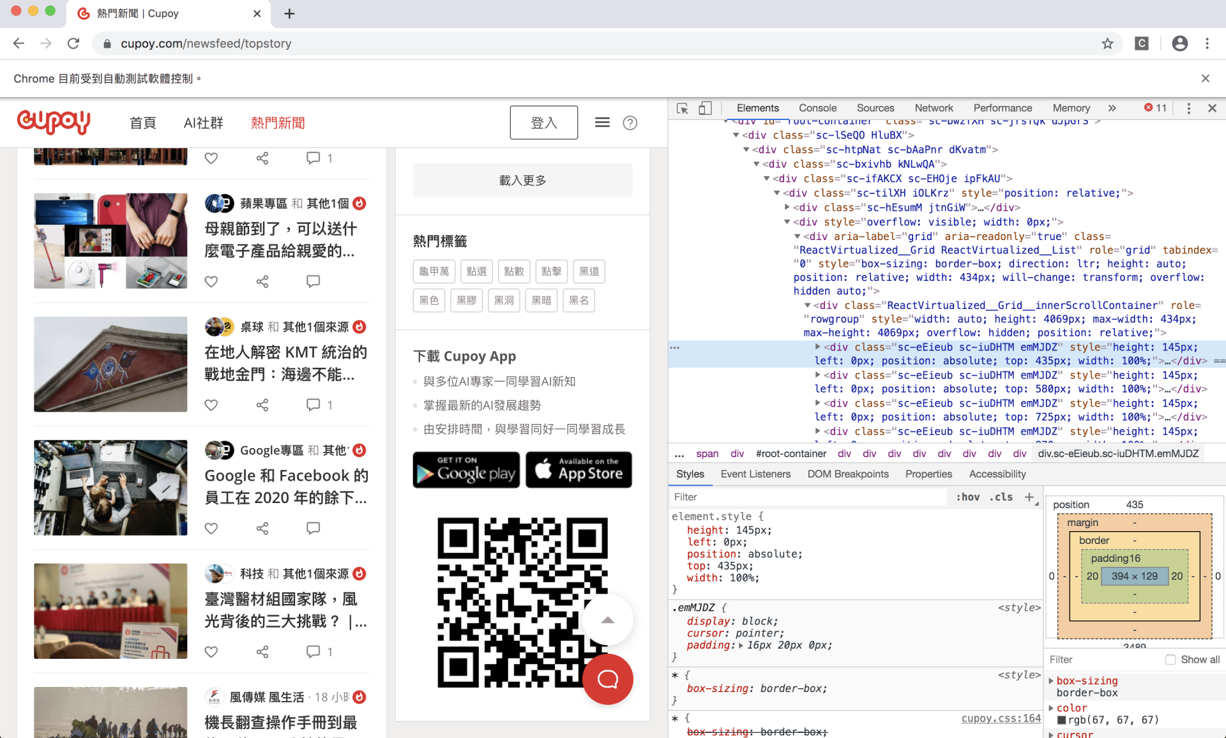The height and width of the screenshot is (738, 1226).
Task: Open the Network tab
Action: pyautogui.click(x=934, y=108)
